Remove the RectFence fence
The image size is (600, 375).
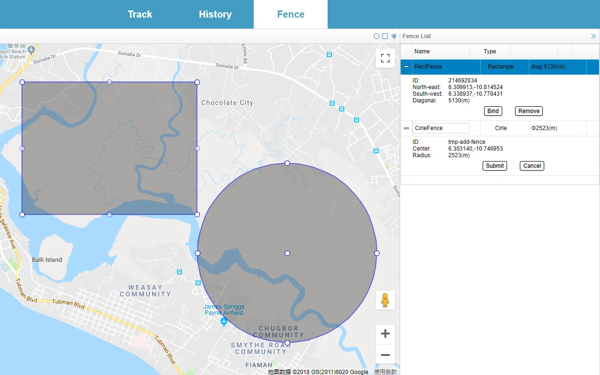pyautogui.click(x=528, y=111)
